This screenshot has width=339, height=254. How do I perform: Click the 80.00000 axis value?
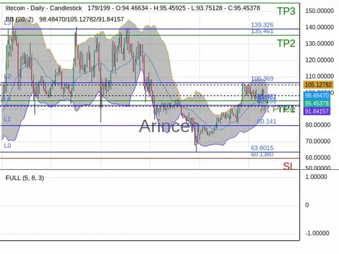pos(317,125)
